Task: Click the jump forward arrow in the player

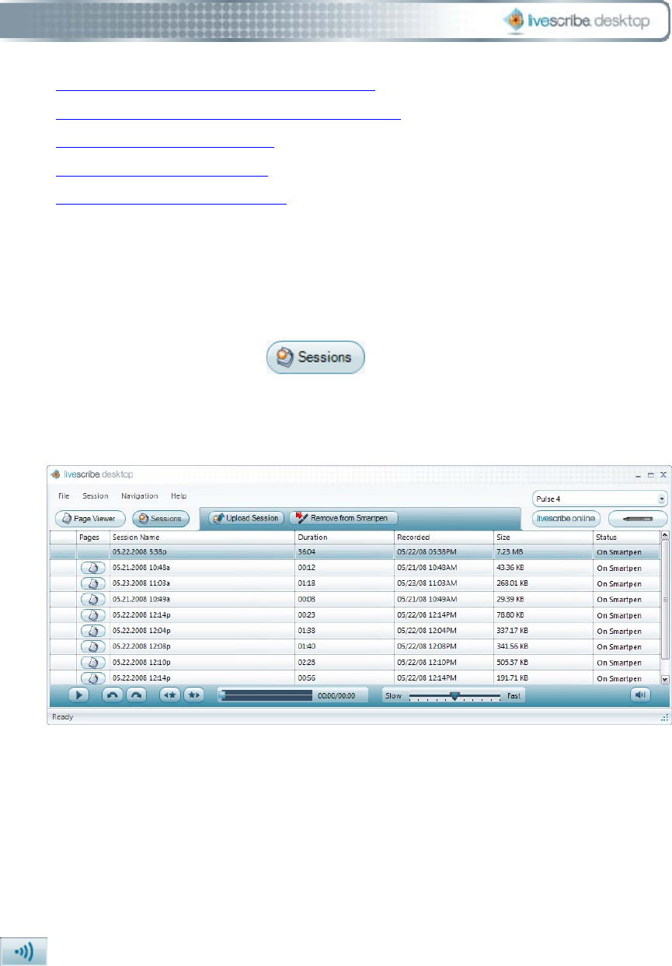Action: click(135, 695)
